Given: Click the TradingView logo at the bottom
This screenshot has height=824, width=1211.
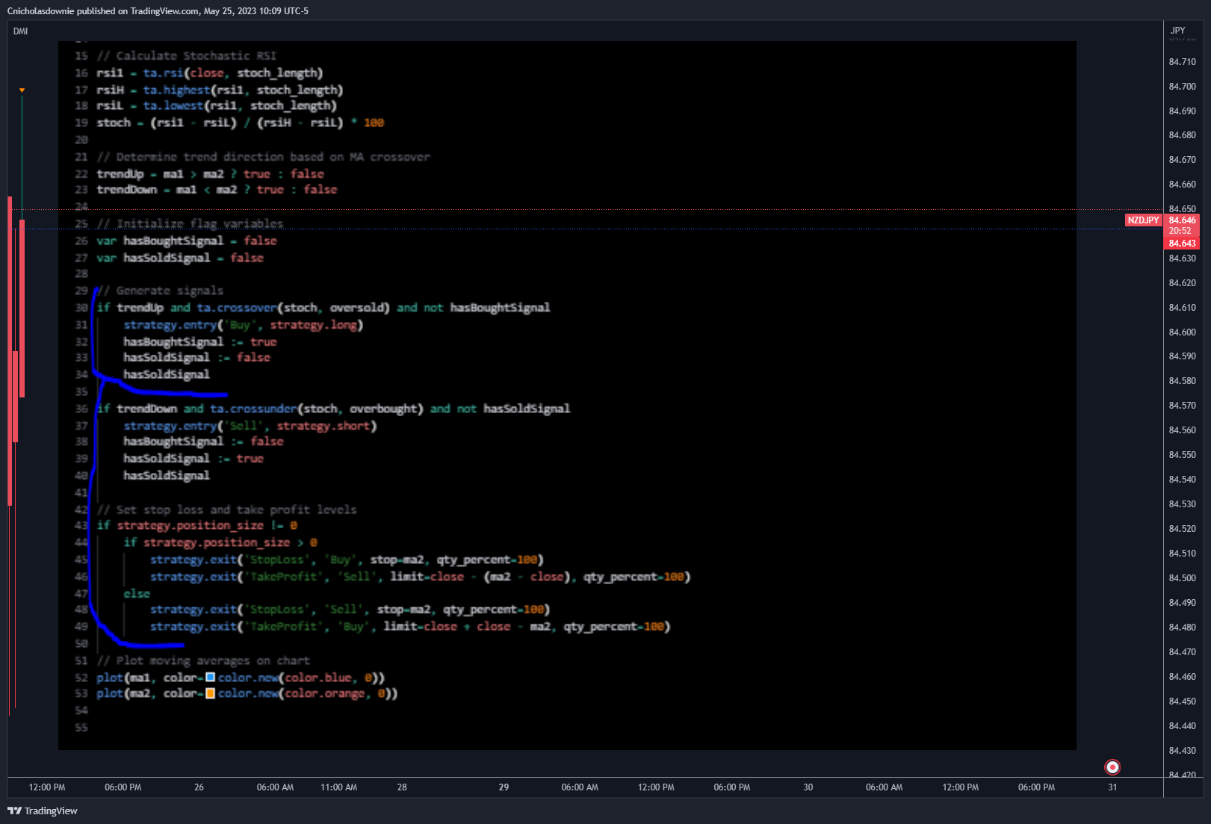Looking at the screenshot, I should [43, 811].
